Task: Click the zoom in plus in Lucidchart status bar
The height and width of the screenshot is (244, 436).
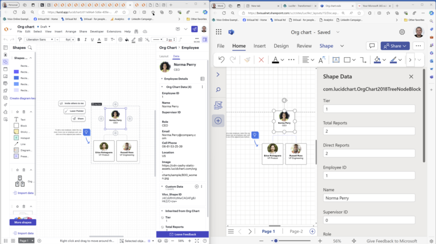Action: (x=190, y=241)
